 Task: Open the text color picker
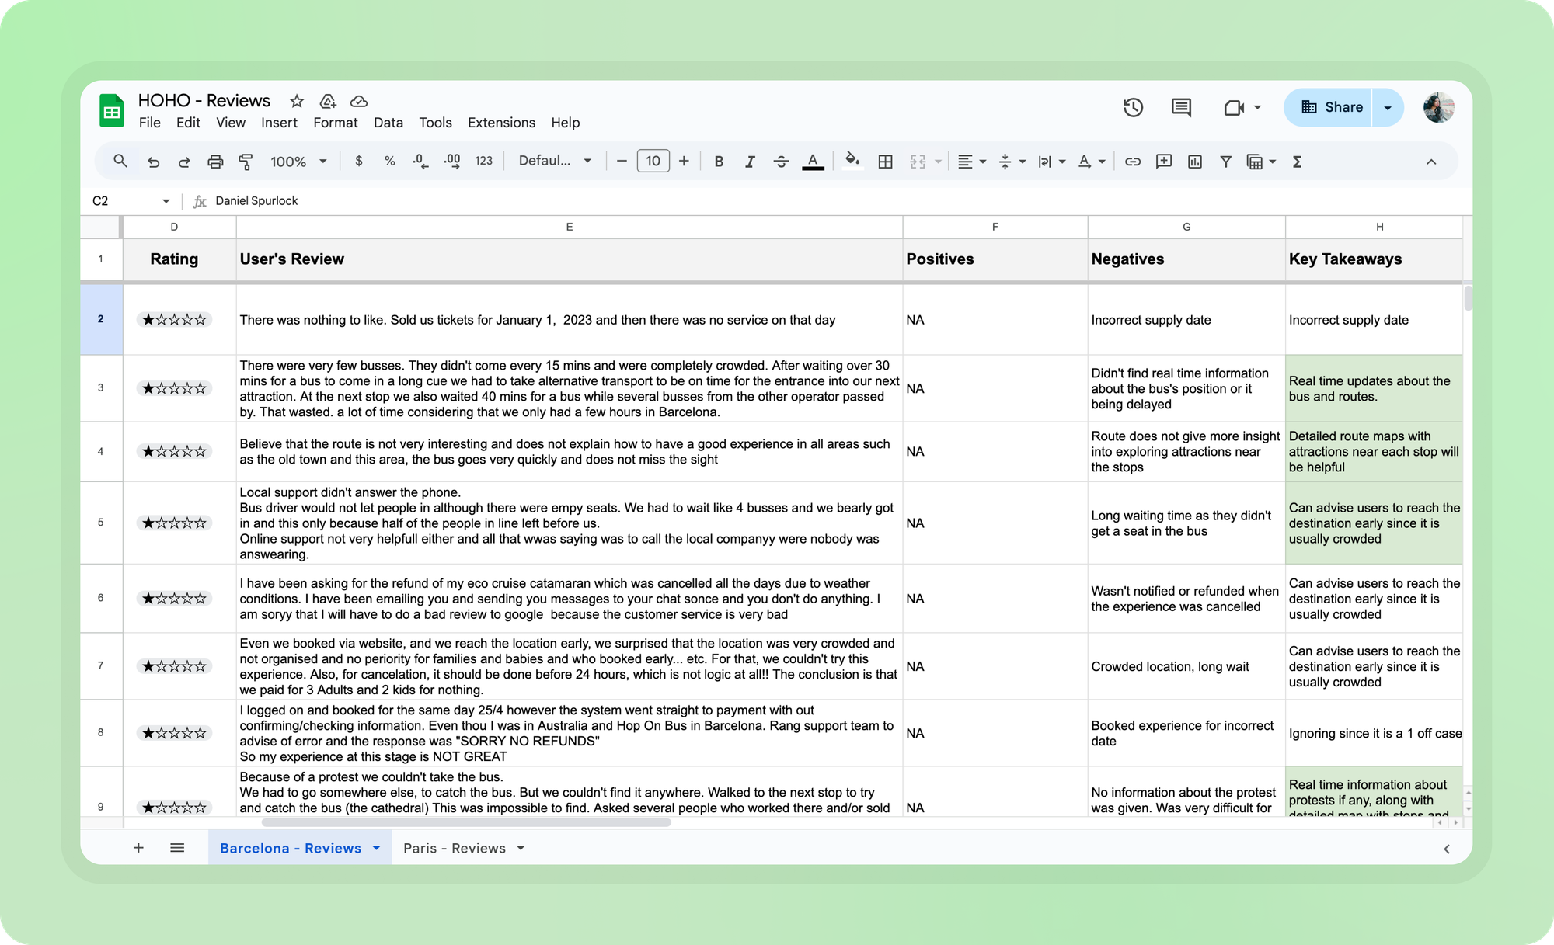point(813,162)
